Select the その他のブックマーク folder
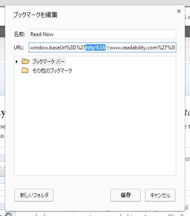Viewport: 190px width, 216px height. pos(52,70)
